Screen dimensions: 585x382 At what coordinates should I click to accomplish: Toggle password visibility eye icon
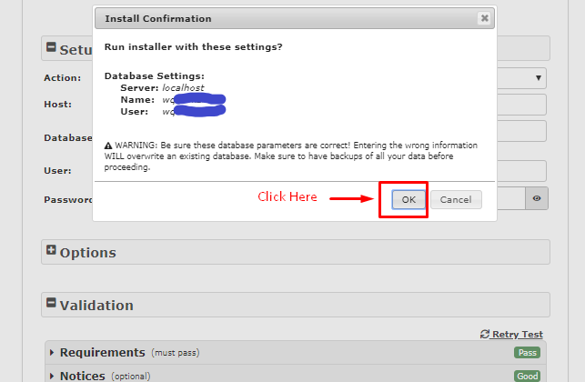(x=537, y=198)
